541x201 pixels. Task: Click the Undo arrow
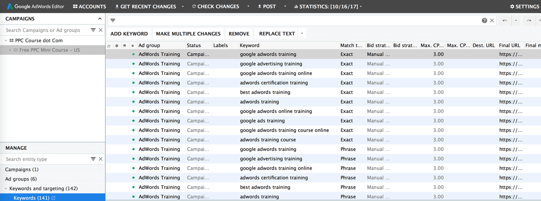(505, 20)
